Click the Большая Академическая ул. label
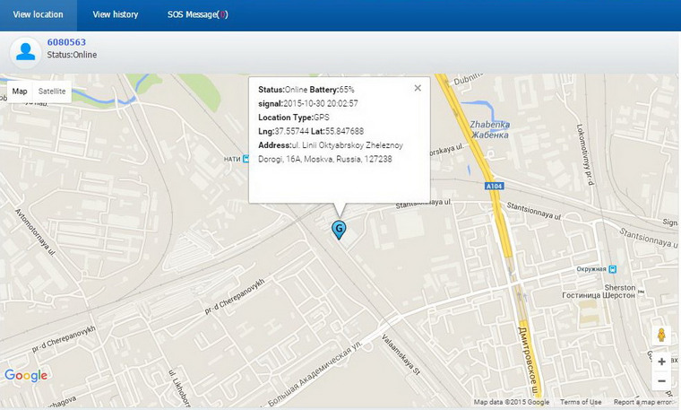Image resolution: width=681 pixels, height=410 pixels. pyautogui.click(x=314, y=376)
